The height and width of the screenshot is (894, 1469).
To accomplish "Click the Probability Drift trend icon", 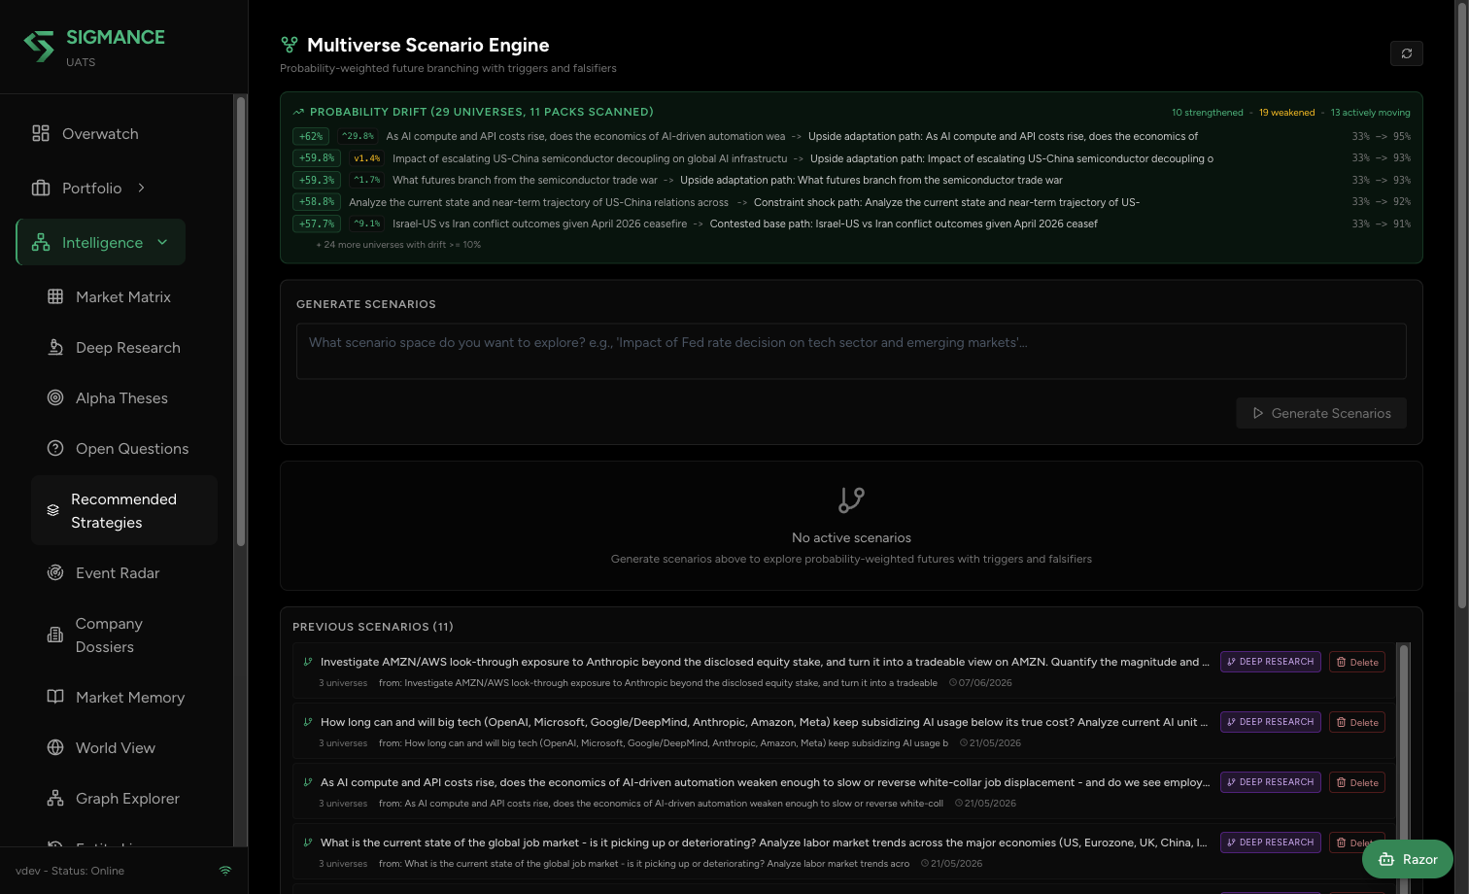I will pos(298,112).
